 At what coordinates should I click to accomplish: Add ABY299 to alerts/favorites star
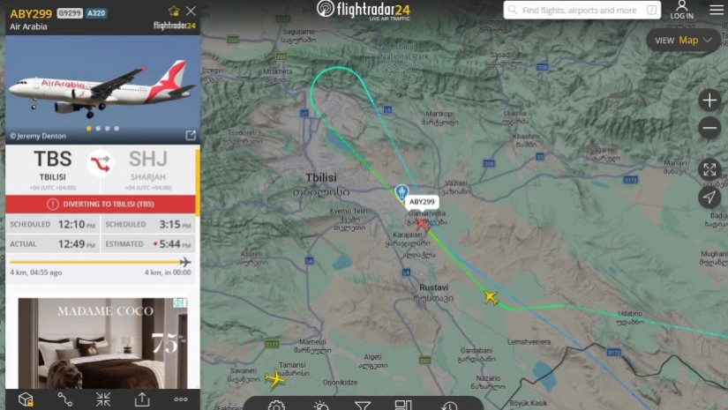[174, 11]
